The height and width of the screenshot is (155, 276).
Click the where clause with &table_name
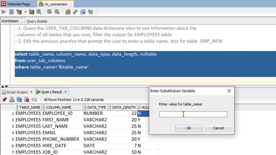click(x=52, y=67)
